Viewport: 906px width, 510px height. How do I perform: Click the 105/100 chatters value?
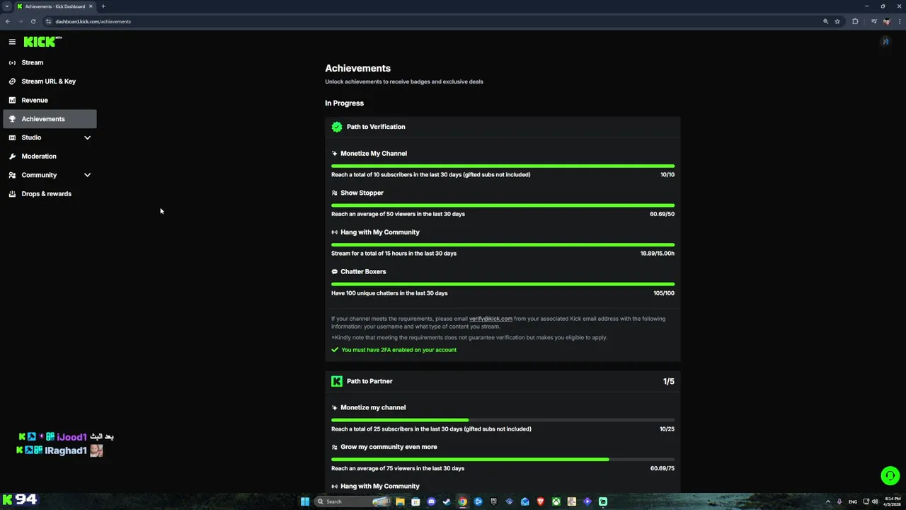click(664, 293)
